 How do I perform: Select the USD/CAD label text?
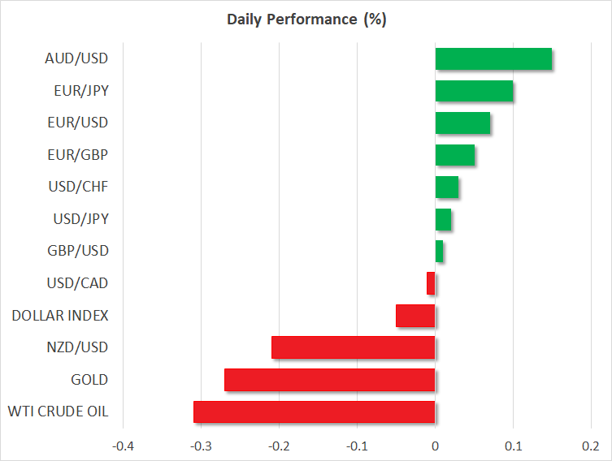(77, 283)
